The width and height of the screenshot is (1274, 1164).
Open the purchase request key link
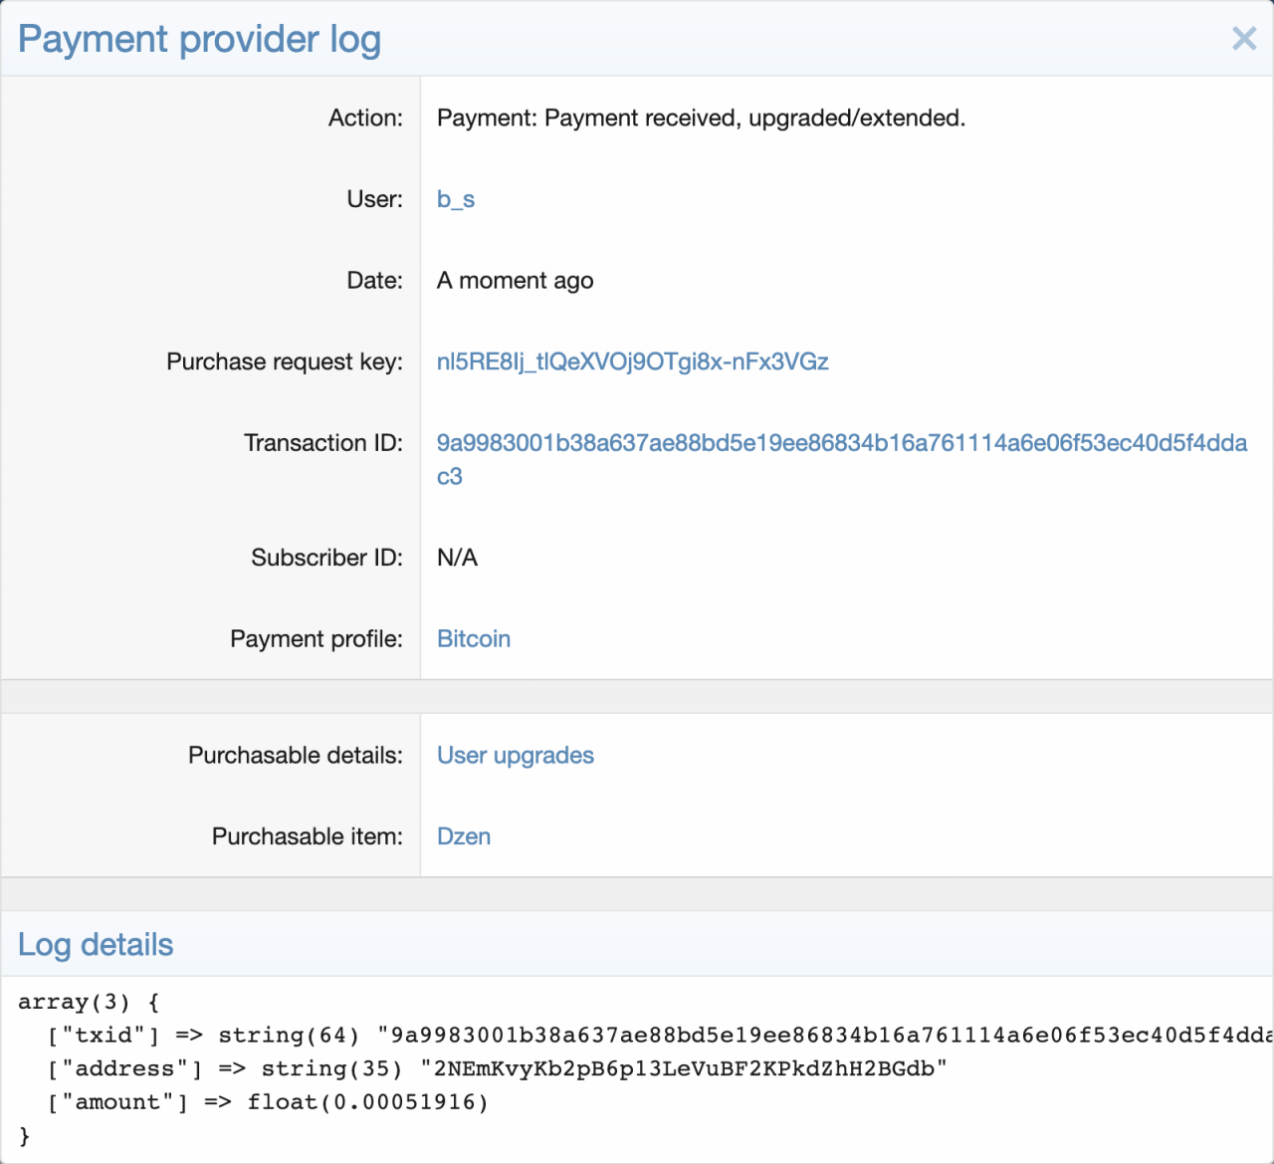(632, 361)
